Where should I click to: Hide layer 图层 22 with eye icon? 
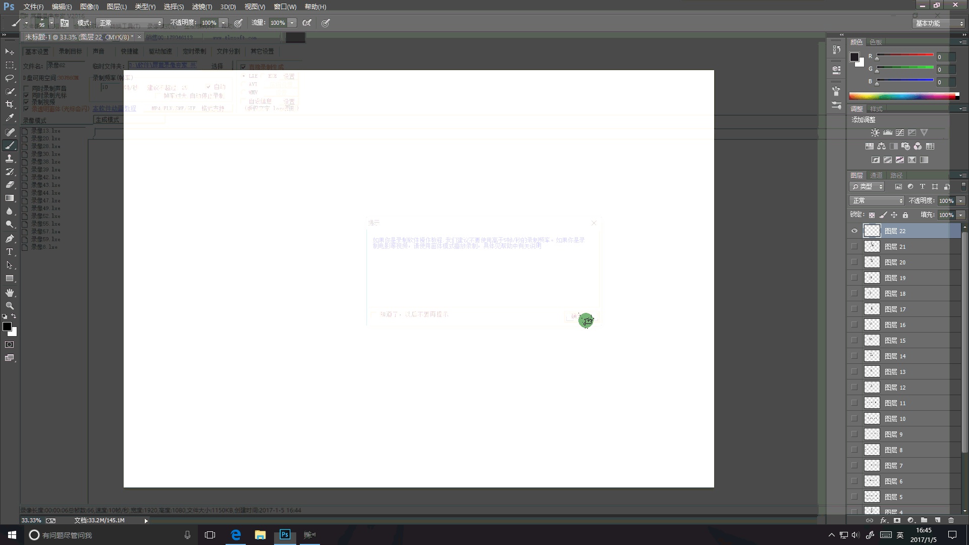tap(854, 231)
